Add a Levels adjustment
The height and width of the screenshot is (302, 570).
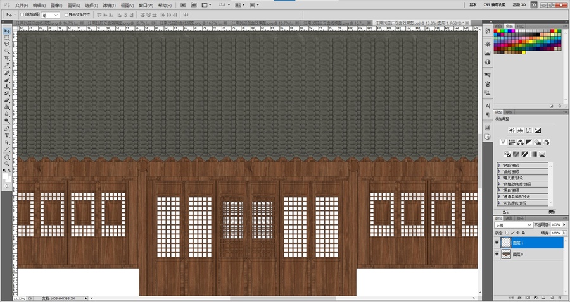point(520,131)
